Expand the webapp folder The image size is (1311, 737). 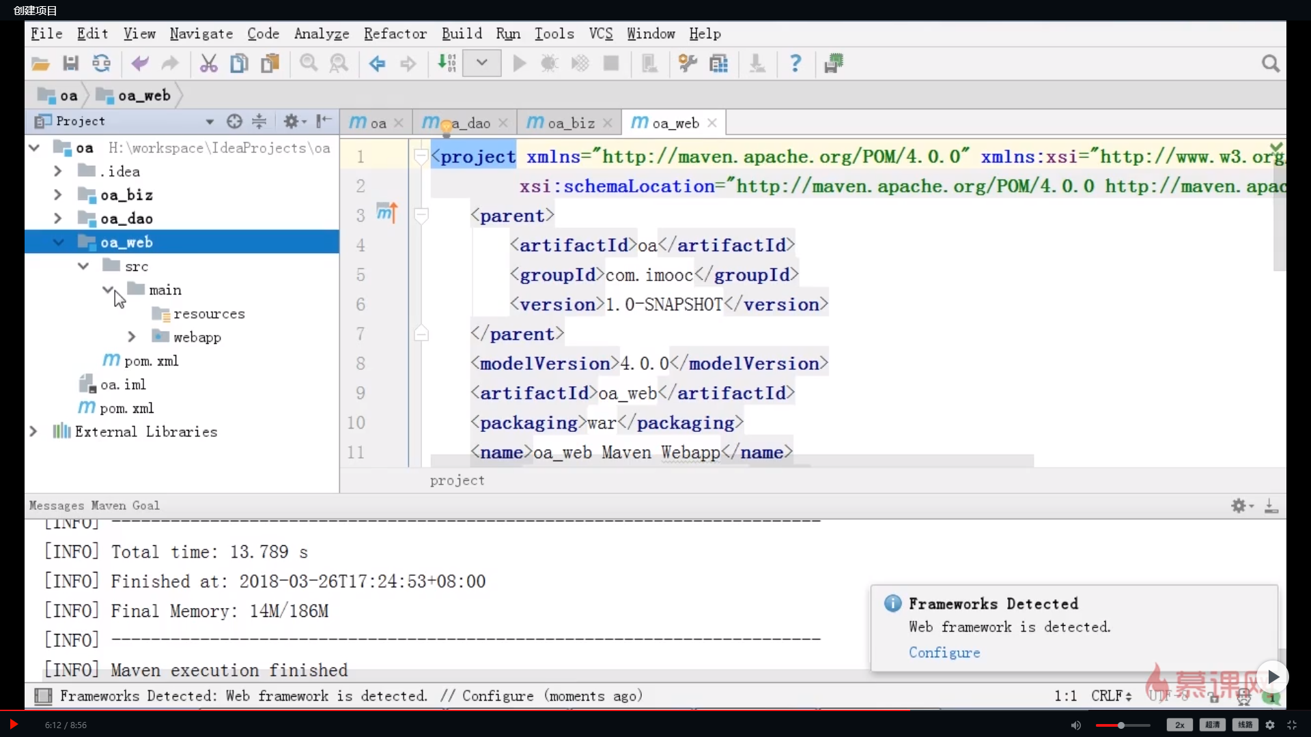click(132, 337)
